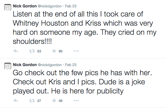Open Nick Gordon avatar on second tweet
The height and width of the screenshot is (108, 166).
(8, 66)
